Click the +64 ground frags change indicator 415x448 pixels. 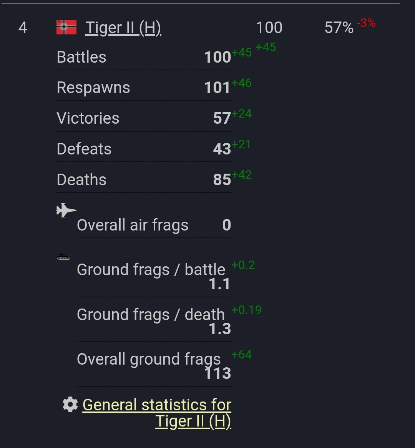[x=241, y=354]
